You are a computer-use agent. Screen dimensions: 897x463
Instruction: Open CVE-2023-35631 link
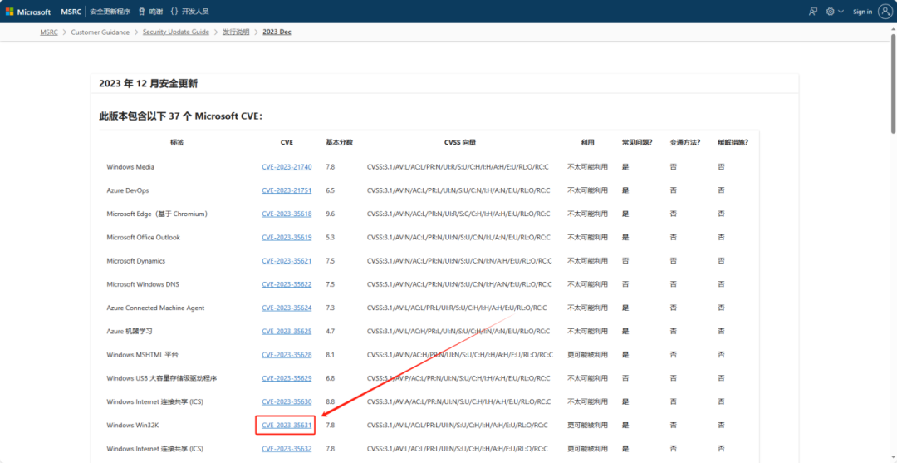pos(287,426)
